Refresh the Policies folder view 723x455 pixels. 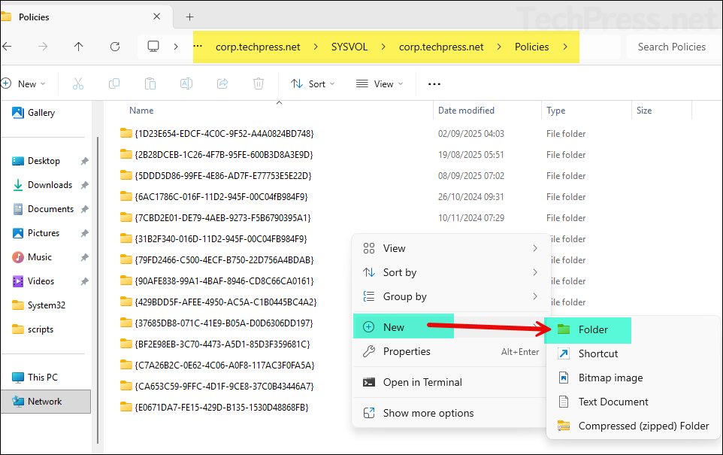pyautogui.click(x=114, y=46)
